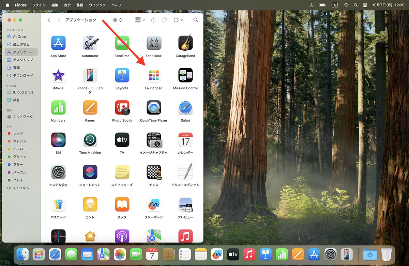Image resolution: width=409 pixels, height=266 pixels.
Task: Select the パープル tag
Action: [x=21, y=172]
